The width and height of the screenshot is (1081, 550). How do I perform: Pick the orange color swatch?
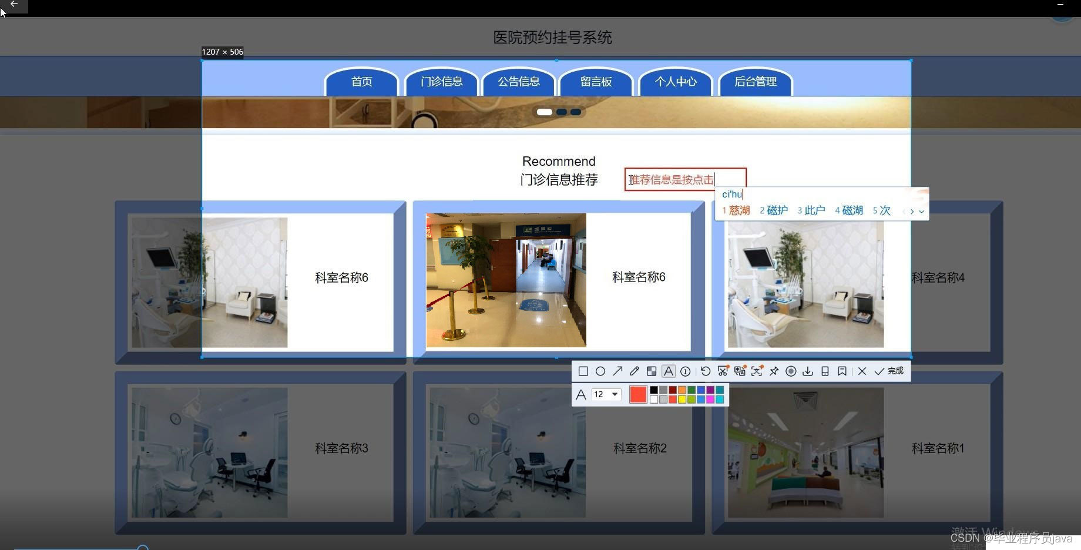[x=682, y=390]
